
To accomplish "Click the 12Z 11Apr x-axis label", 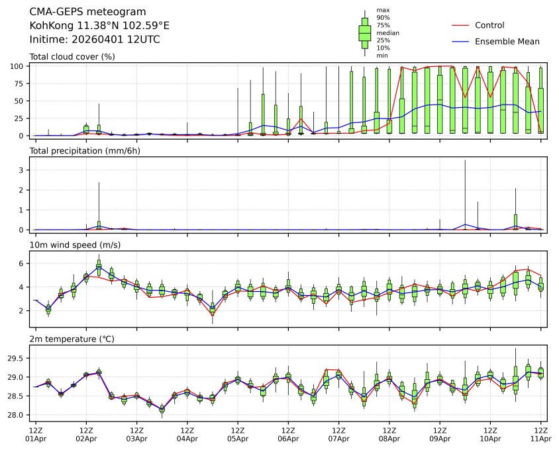I will point(541,435).
